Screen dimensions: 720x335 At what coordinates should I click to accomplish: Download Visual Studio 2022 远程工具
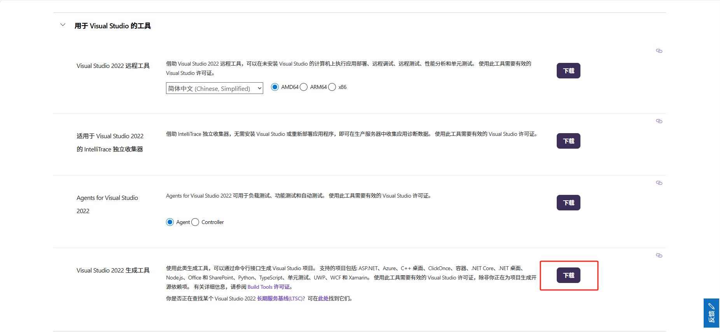pos(568,71)
